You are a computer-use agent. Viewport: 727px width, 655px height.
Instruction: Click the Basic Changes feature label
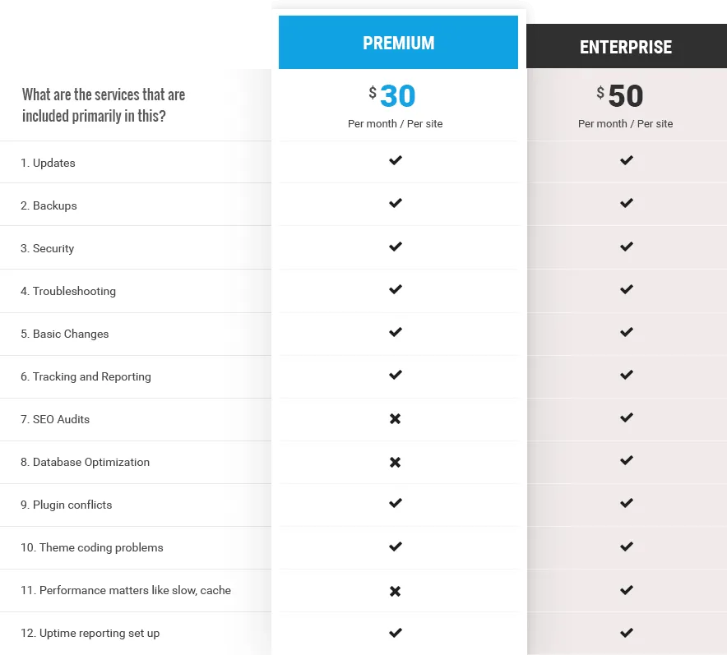tap(64, 334)
